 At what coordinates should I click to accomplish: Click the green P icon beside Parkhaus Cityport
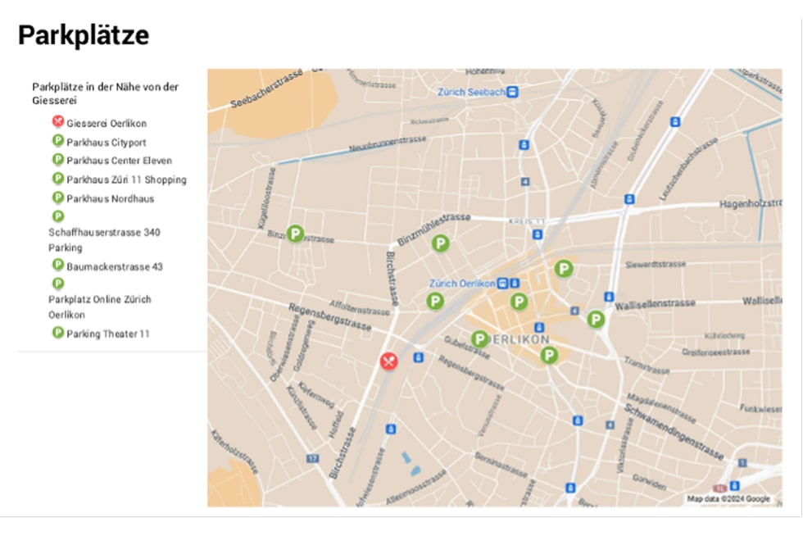[58, 140]
